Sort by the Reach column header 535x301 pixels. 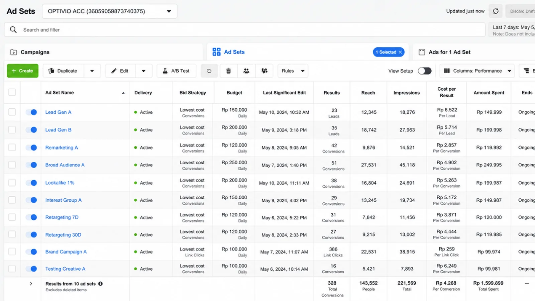pos(368,93)
